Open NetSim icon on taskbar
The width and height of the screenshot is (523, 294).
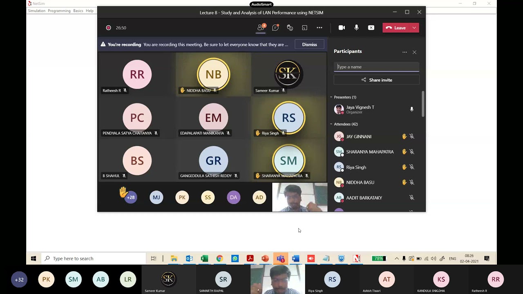[357, 258]
